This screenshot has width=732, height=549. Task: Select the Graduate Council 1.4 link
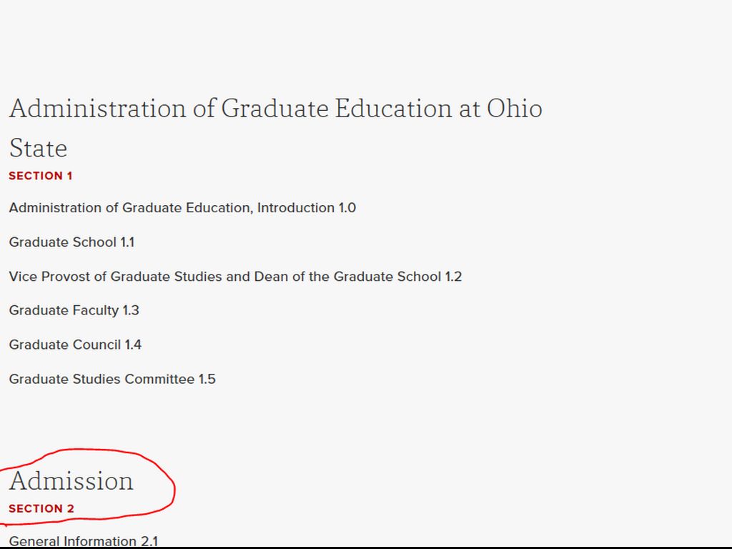click(x=75, y=345)
